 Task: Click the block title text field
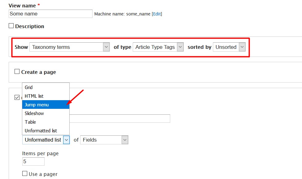120,119
